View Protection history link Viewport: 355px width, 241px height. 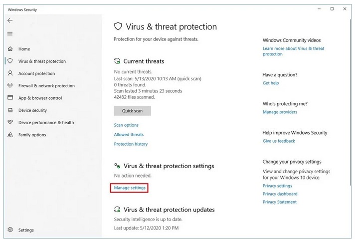(x=131, y=144)
